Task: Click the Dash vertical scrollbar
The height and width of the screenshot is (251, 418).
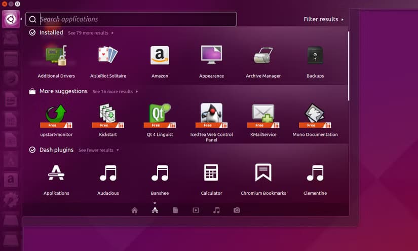Action: coord(349,66)
